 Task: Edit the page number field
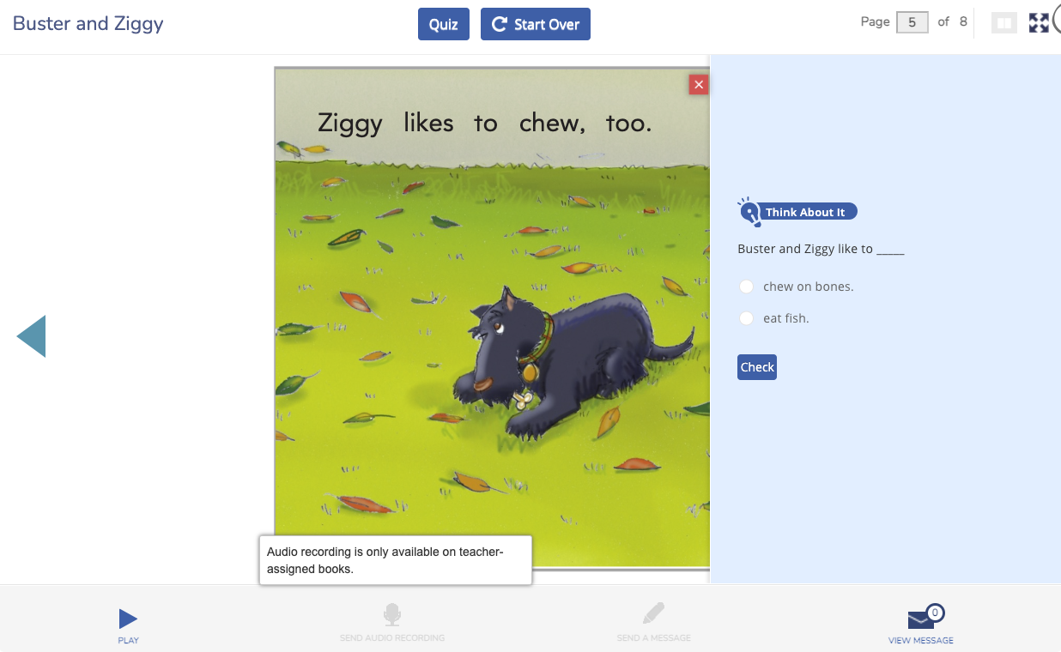point(912,22)
